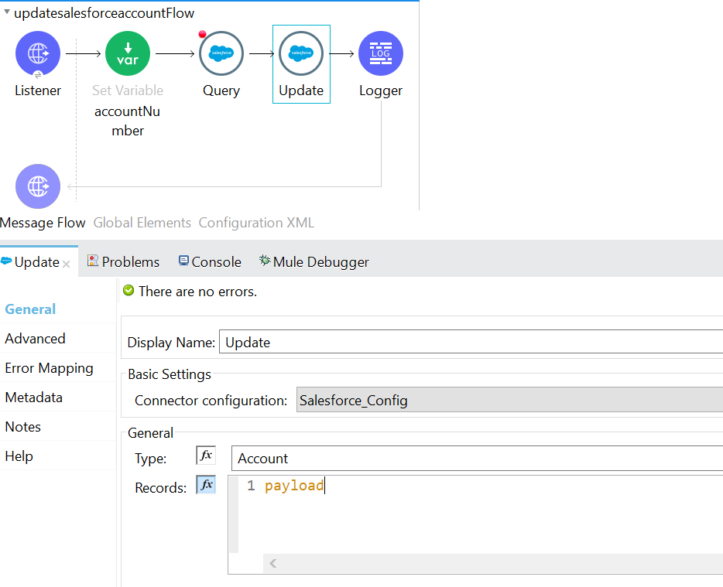Click the Display Name input field
The height and width of the screenshot is (587, 723).
pyautogui.click(x=471, y=342)
